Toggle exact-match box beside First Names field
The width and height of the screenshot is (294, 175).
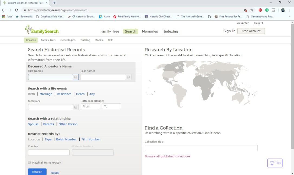[x=76, y=77]
